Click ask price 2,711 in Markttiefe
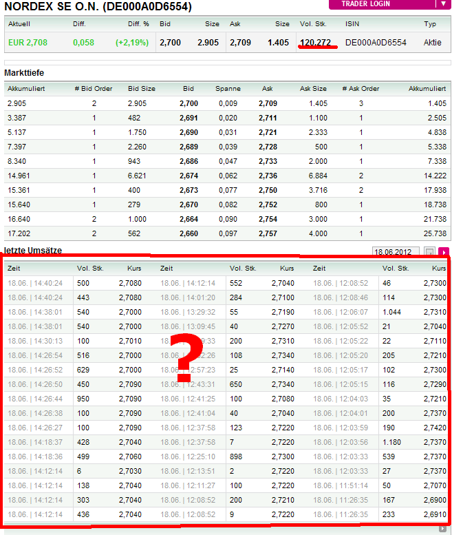The height and width of the screenshot is (535, 452). [268, 118]
